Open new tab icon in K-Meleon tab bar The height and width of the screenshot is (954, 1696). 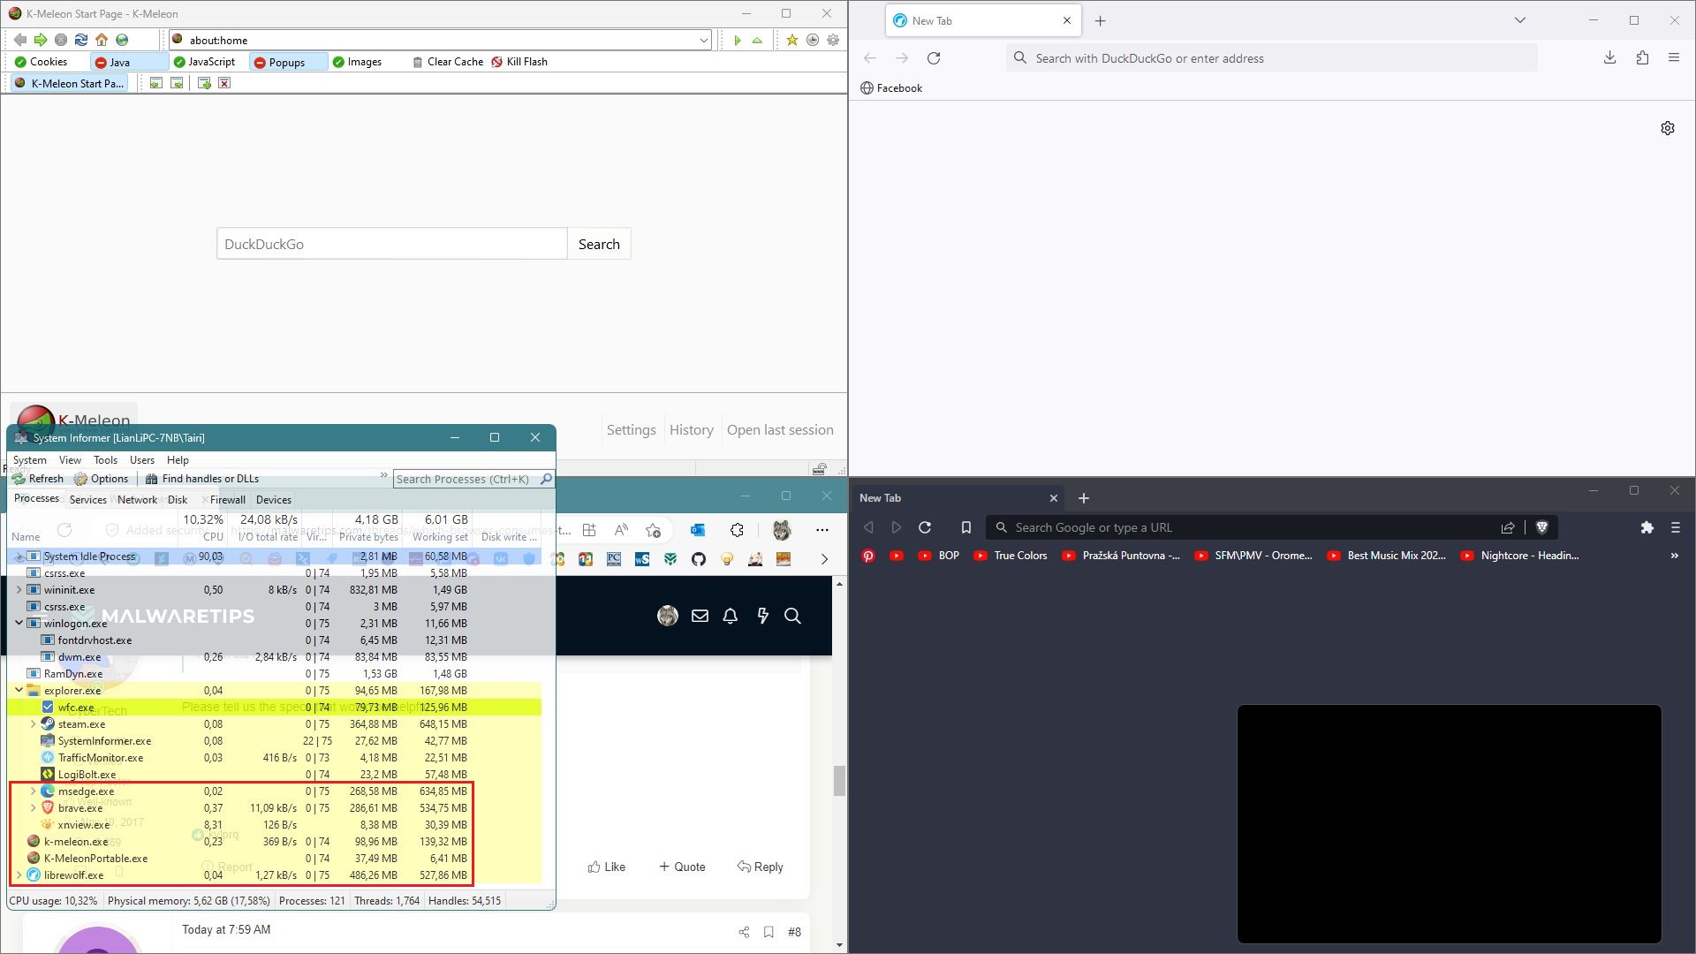pyautogui.click(x=204, y=83)
